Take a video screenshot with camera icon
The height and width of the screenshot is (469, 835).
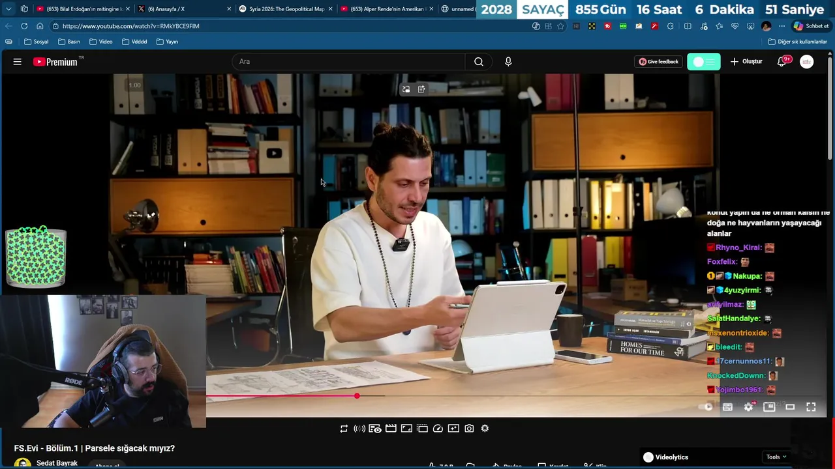pos(469,429)
